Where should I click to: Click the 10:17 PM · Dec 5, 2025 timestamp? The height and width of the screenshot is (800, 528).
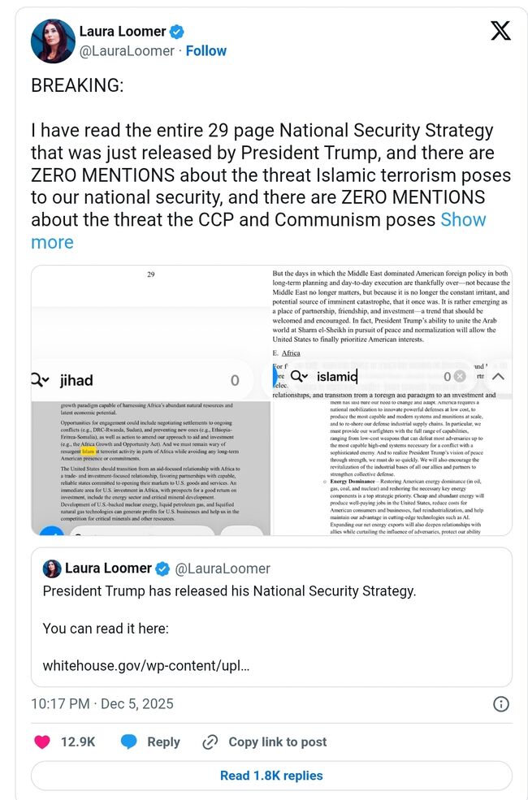(102, 704)
